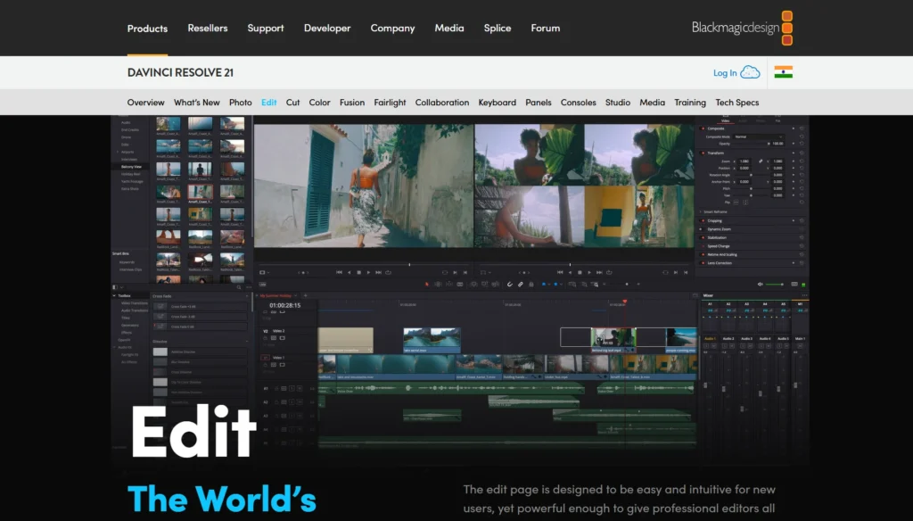The width and height of the screenshot is (913, 521).
Task: Play the timeline viewer forward
Action: [589, 272]
